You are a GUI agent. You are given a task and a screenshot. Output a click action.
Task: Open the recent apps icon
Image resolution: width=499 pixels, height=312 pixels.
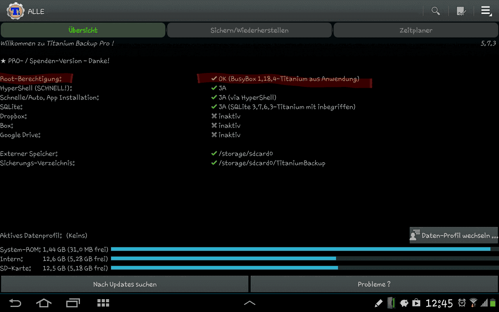(73, 303)
